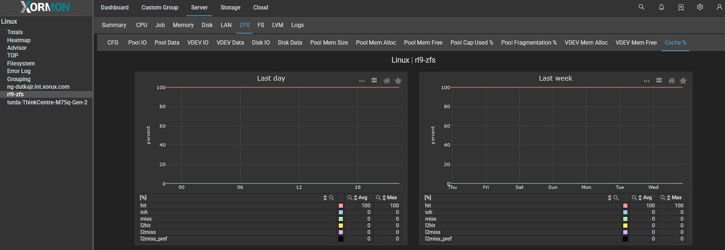725x250 pixels.
Task: Open the notifications bell
Action: [x=661, y=7]
